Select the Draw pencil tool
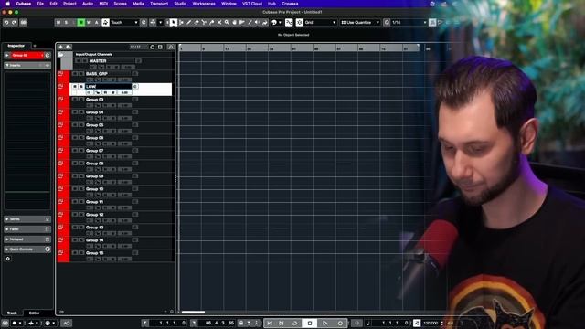 189,22
